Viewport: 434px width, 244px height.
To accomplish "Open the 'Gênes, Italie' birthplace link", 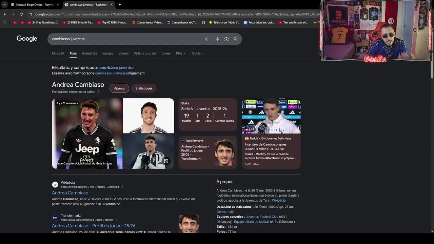I will click(225, 211).
